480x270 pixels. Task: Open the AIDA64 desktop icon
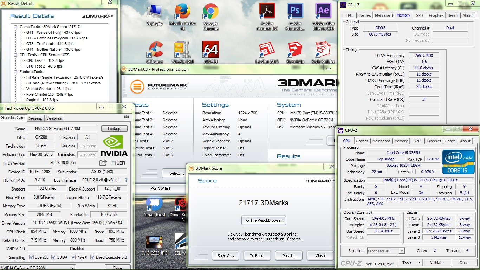[210, 52]
